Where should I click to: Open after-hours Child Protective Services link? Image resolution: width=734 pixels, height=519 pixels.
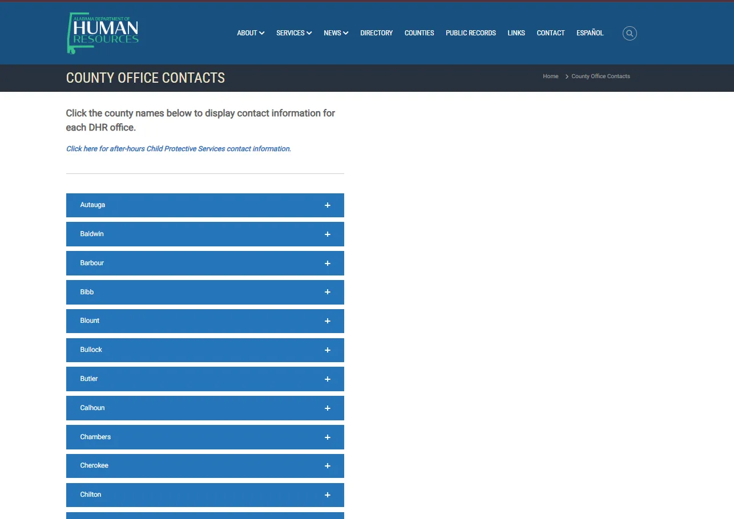pyautogui.click(x=179, y=149)
